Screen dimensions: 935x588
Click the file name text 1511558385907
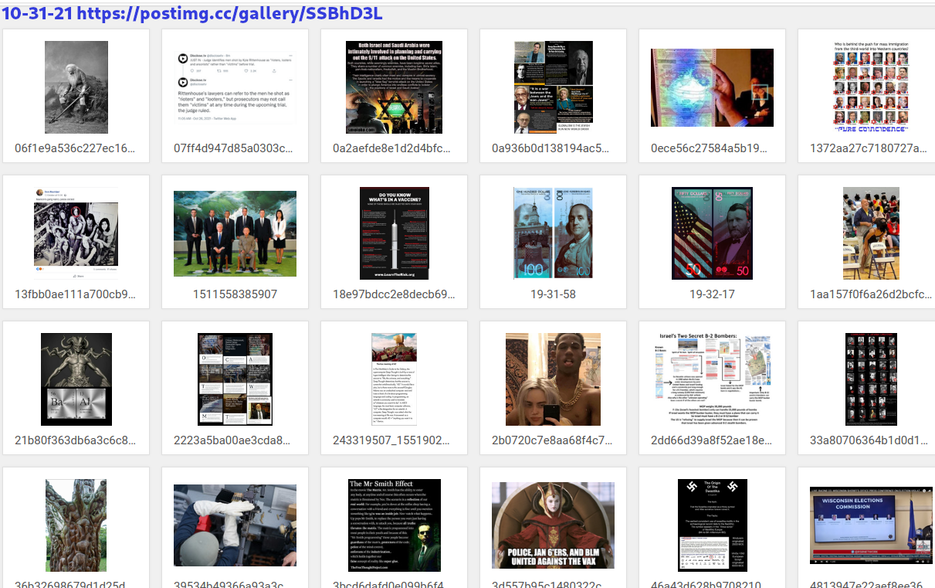click(235, 294)
